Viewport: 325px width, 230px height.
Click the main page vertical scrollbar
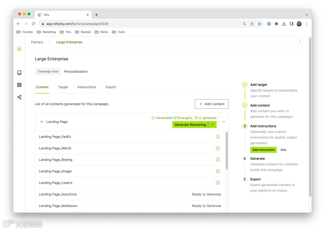pyautogui.click(x=310, y=117)
